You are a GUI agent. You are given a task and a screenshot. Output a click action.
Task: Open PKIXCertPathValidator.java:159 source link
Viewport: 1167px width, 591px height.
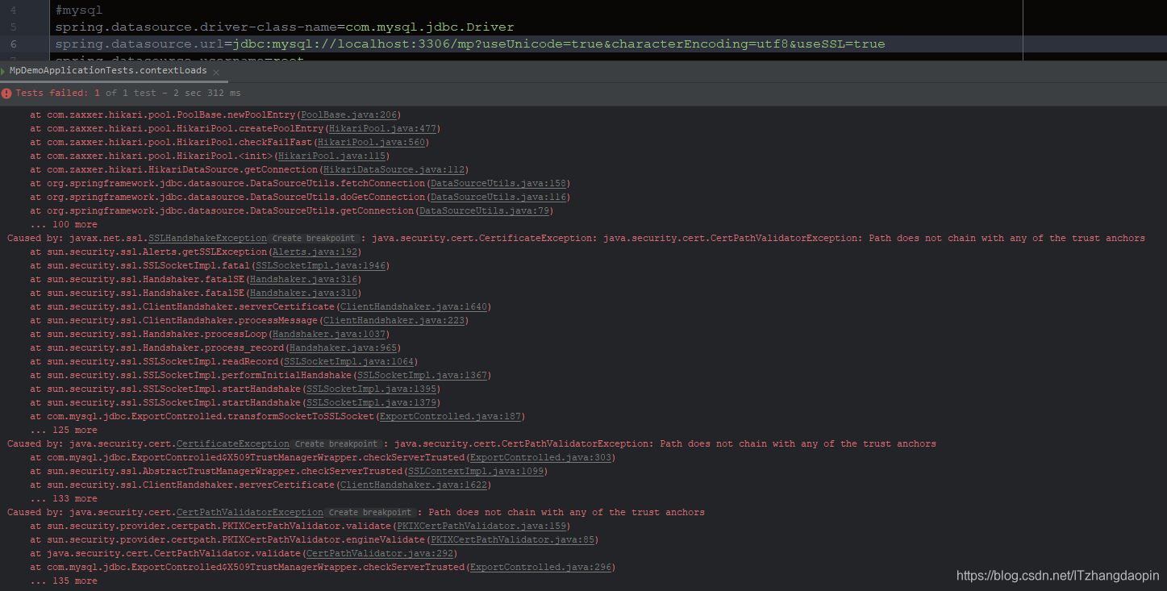(x=481, y=526)
